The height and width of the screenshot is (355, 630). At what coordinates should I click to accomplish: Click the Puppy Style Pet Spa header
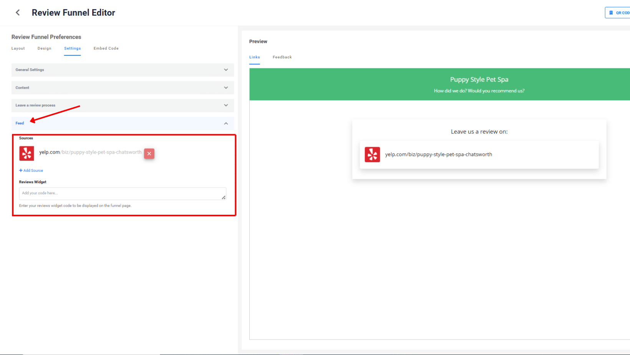pos(479,80)
